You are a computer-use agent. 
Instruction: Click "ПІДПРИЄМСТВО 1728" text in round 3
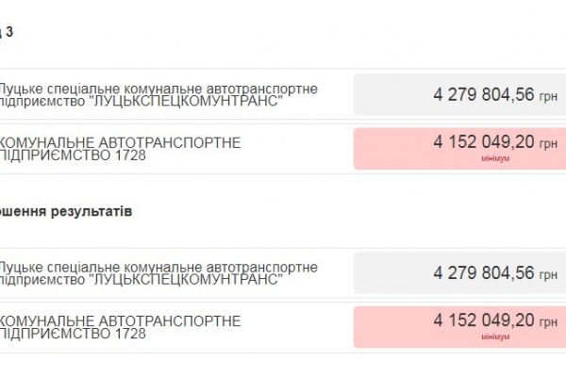[x=75, y=156]
